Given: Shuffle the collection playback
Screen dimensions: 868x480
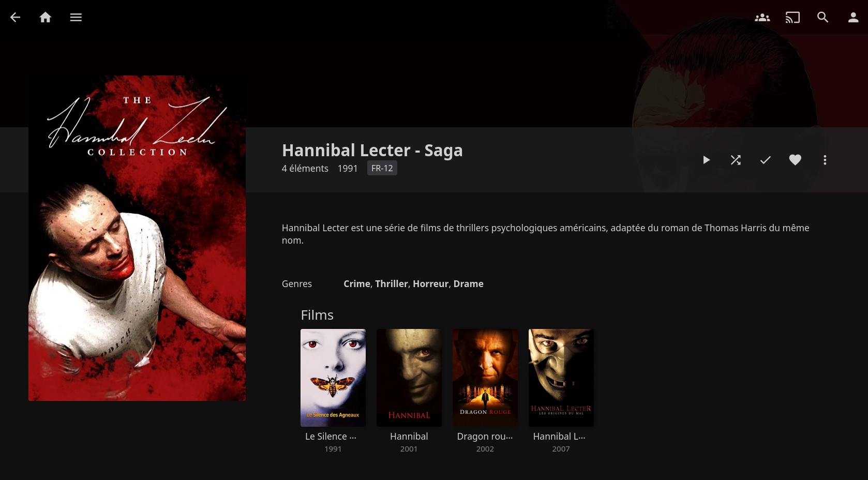Looking at the screenshot, I should 736,160.
